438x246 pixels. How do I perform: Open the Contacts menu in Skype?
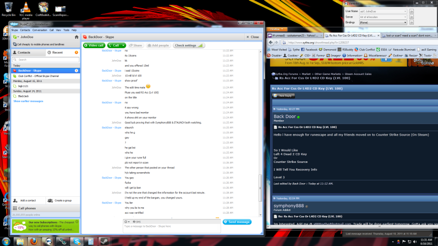tap(25, 30)
